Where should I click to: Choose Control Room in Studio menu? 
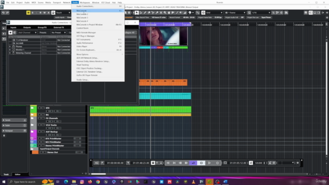(98, 28)
